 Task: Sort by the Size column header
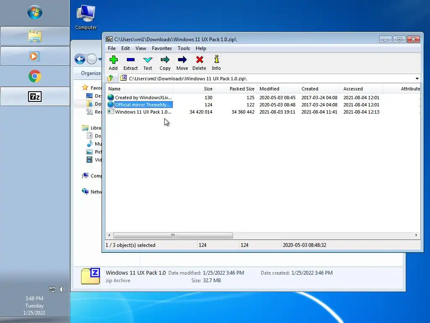pos(194,89)
